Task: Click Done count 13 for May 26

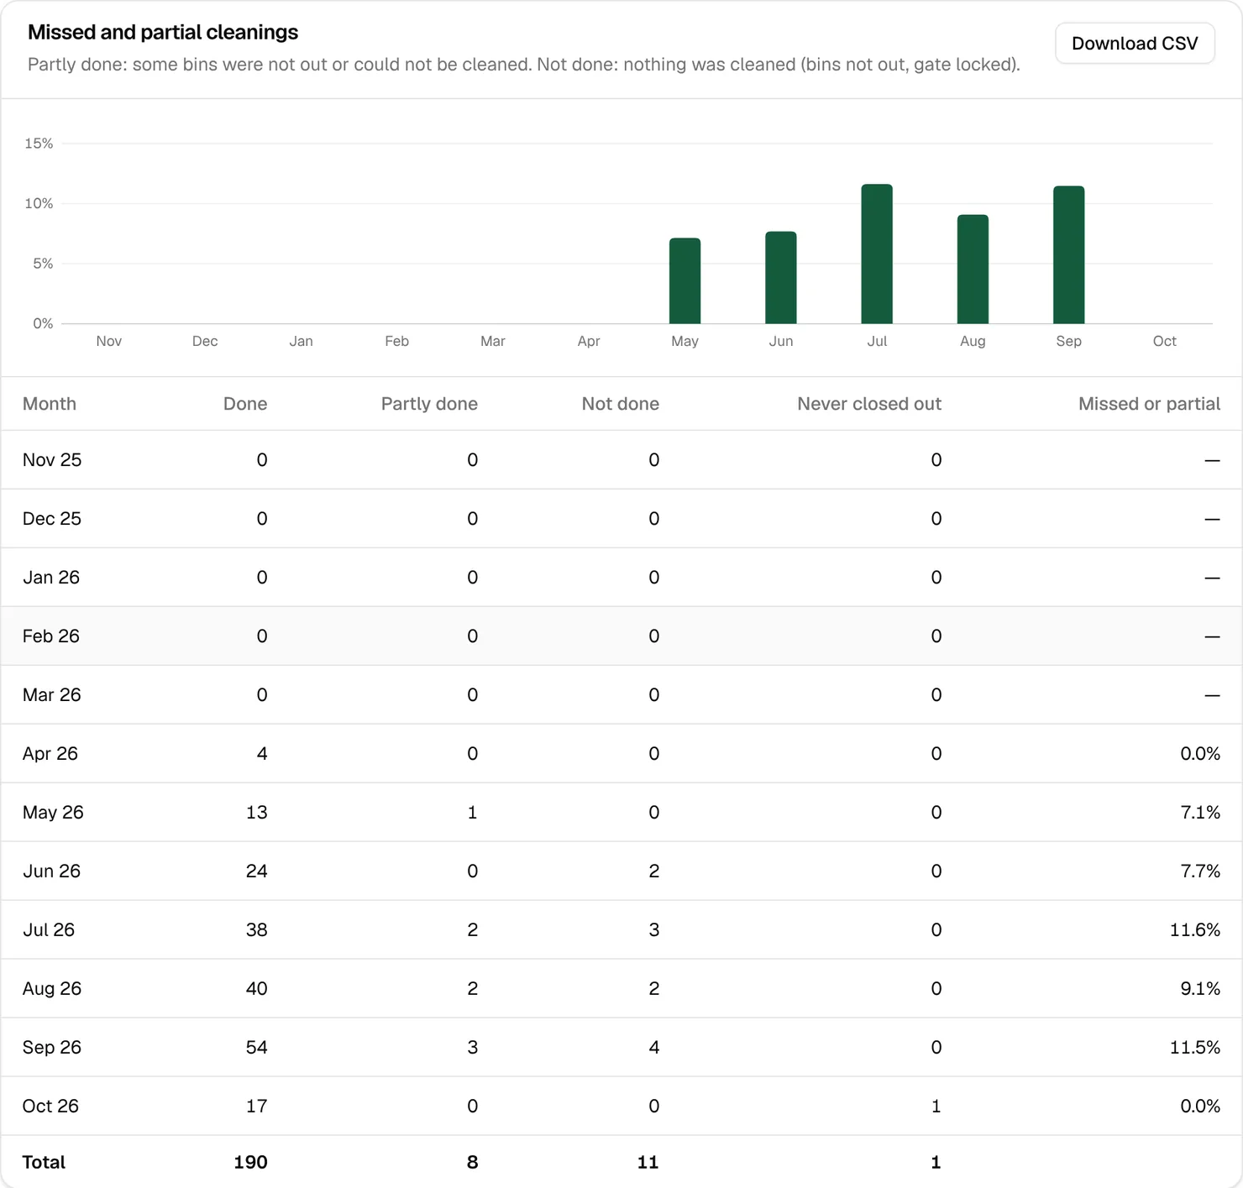Action: tap(257, 813)
